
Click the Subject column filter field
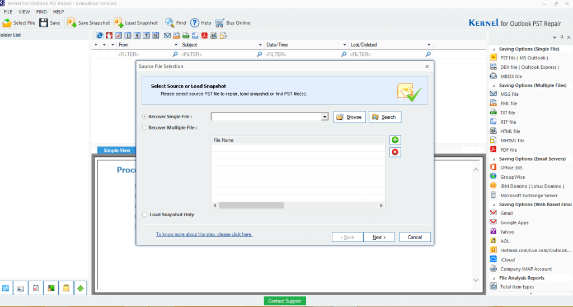(x=222, y=54)
